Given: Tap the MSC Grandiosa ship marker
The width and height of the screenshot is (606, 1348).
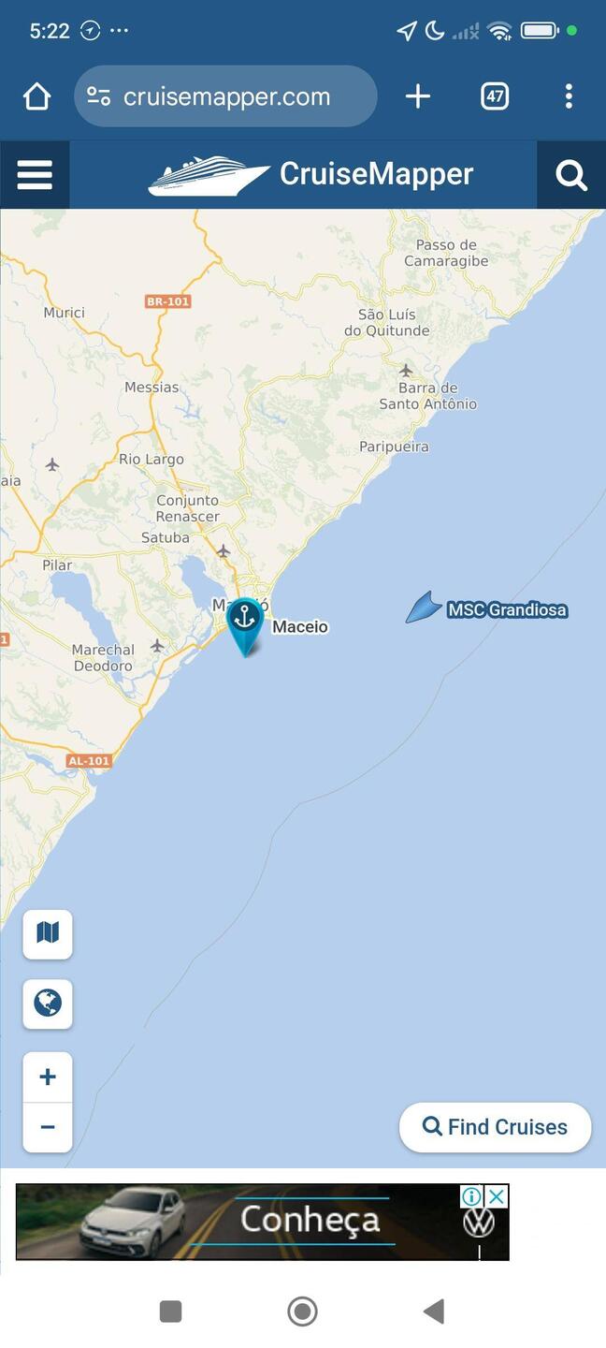Looking at the screenshot, I should pos(423,607).
